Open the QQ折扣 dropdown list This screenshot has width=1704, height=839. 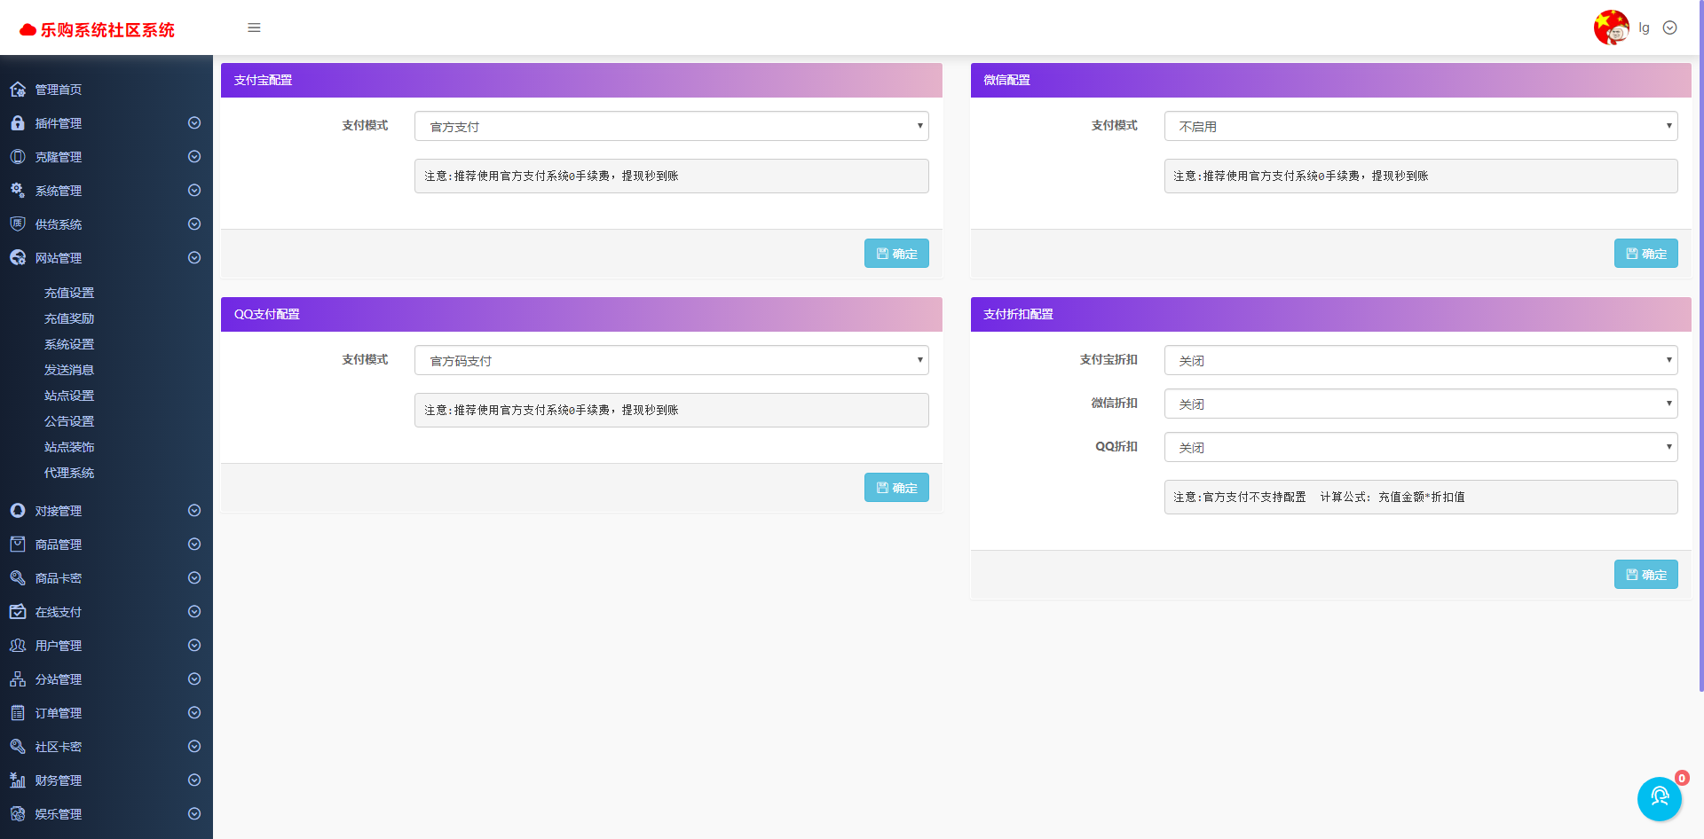[x=1420, y=447]
